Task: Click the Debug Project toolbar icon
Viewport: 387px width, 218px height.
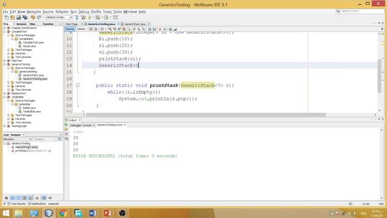Action: (98, 18)
